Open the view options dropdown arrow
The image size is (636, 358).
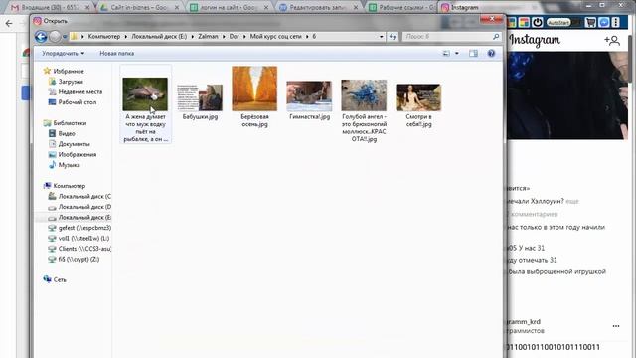point(457,53)
